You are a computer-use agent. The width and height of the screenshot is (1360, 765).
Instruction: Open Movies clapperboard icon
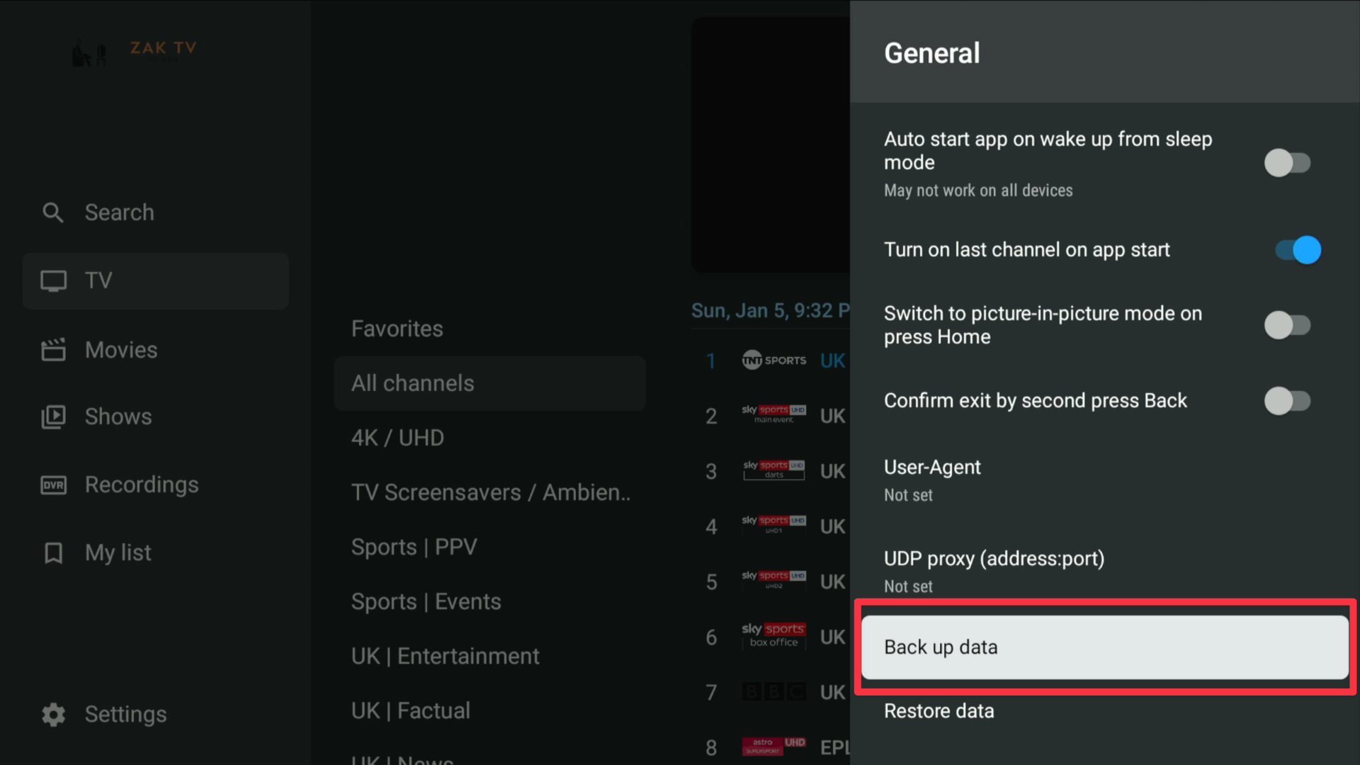coord(53,350)
